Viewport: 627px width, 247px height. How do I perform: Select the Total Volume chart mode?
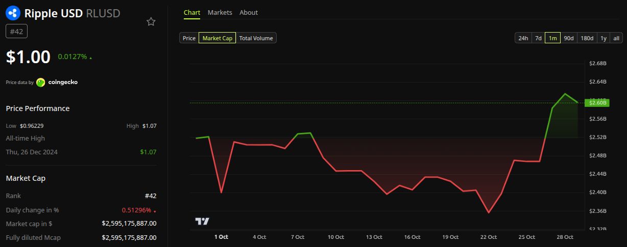(x=256, y=38)
